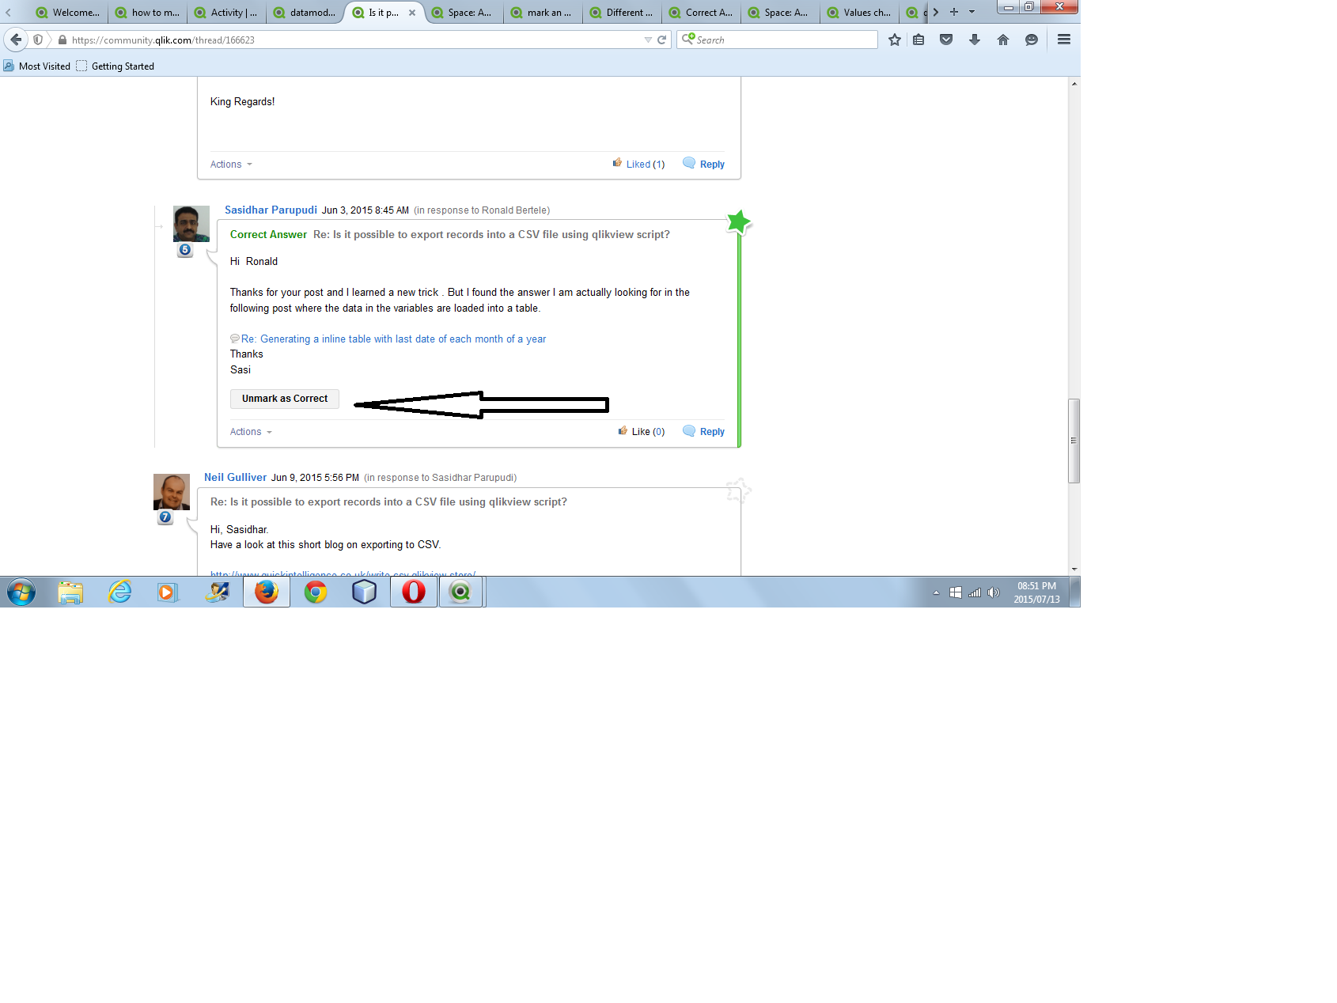Show the list-all-tabs dropdown arrow

(x=972, y=12)
